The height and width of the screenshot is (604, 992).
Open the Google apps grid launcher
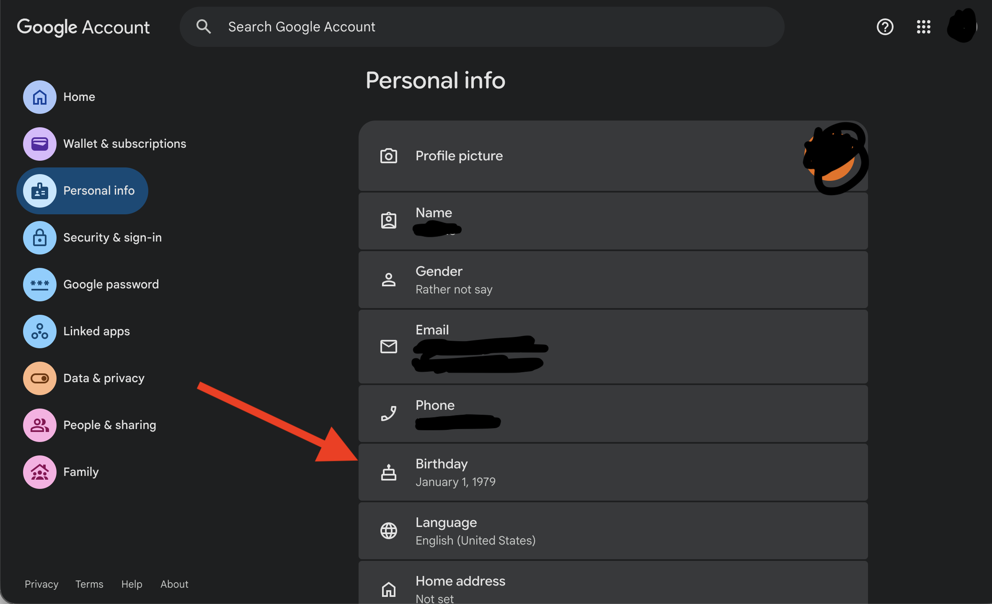[924, 27]
